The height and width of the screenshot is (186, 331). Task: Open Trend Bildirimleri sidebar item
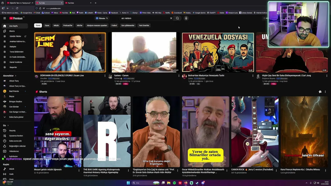(x=14, y=52)
